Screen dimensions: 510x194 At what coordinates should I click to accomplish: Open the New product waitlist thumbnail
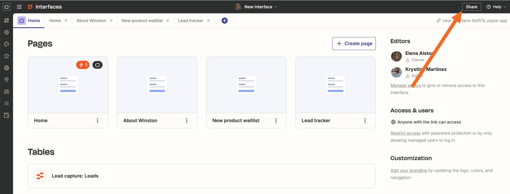pos(246,85)
